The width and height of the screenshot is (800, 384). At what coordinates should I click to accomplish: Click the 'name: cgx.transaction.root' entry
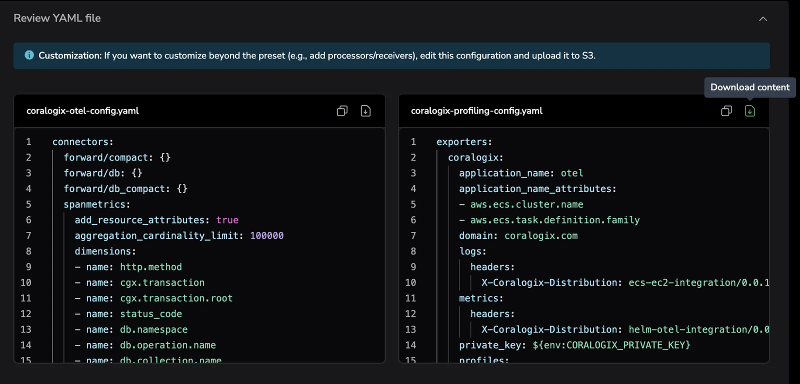(154, 298)
